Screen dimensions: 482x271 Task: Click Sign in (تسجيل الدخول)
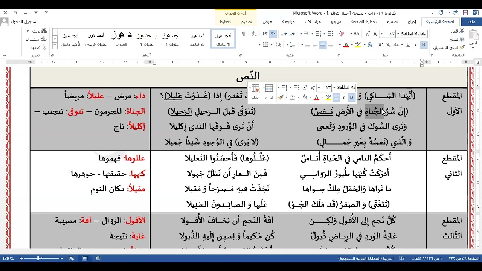[23, 22]
